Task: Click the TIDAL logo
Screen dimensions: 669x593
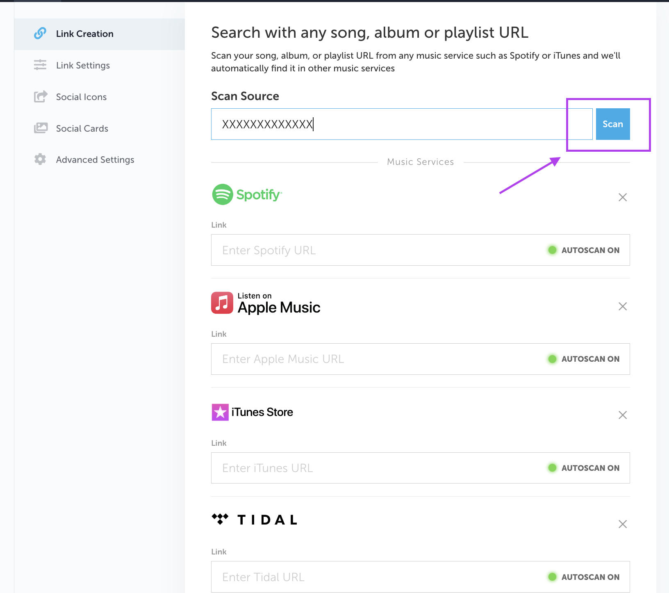Action: [255, 520]
